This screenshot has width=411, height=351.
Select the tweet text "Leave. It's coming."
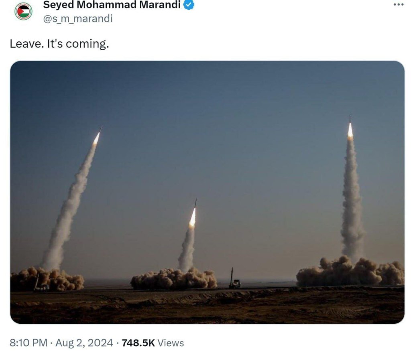(x=59, y=44)
